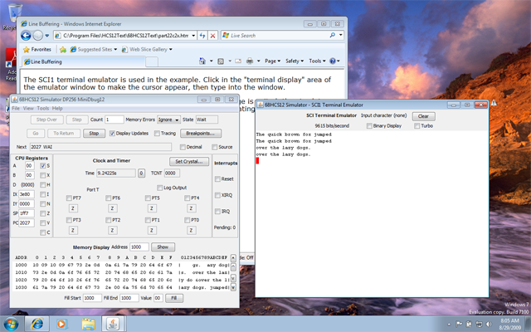531x332 pixels.
Task: Click the Set Crystal button
Action: click(189, 162)
